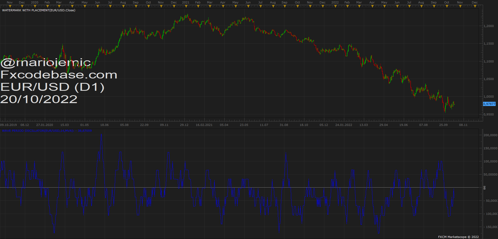Viewport: 498px width, 239px height.
Task: Select the WATERMARK WITH PLACEMENT(EUR/USD.Close) indicator label
Action: (x=39, y=10)
